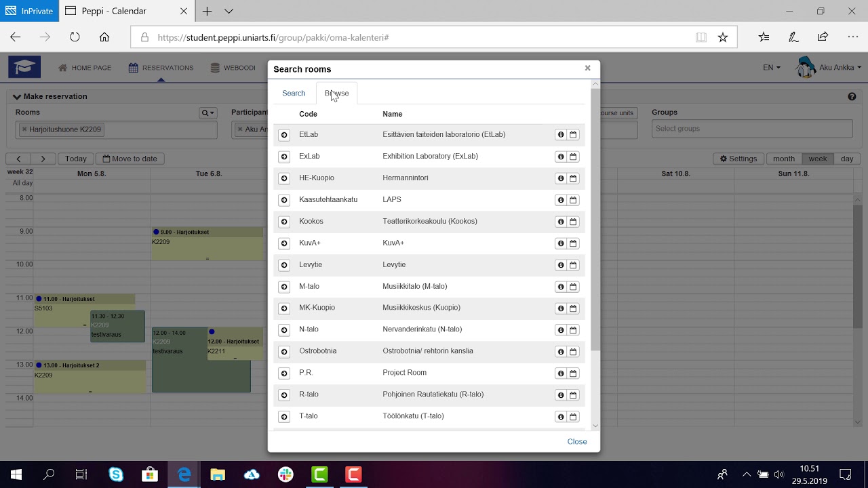Click the Select groups input field

coord(752,129)
